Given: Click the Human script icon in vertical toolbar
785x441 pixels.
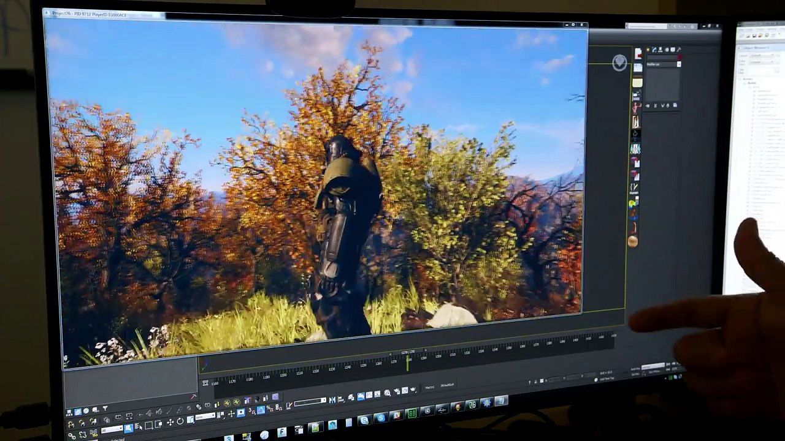Looking at the screenshot, I should pos(634,189).
